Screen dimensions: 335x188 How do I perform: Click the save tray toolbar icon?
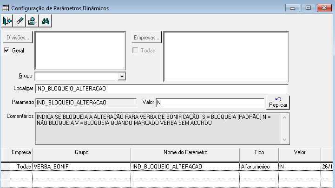pyautogui.click(x=33, y=21)
